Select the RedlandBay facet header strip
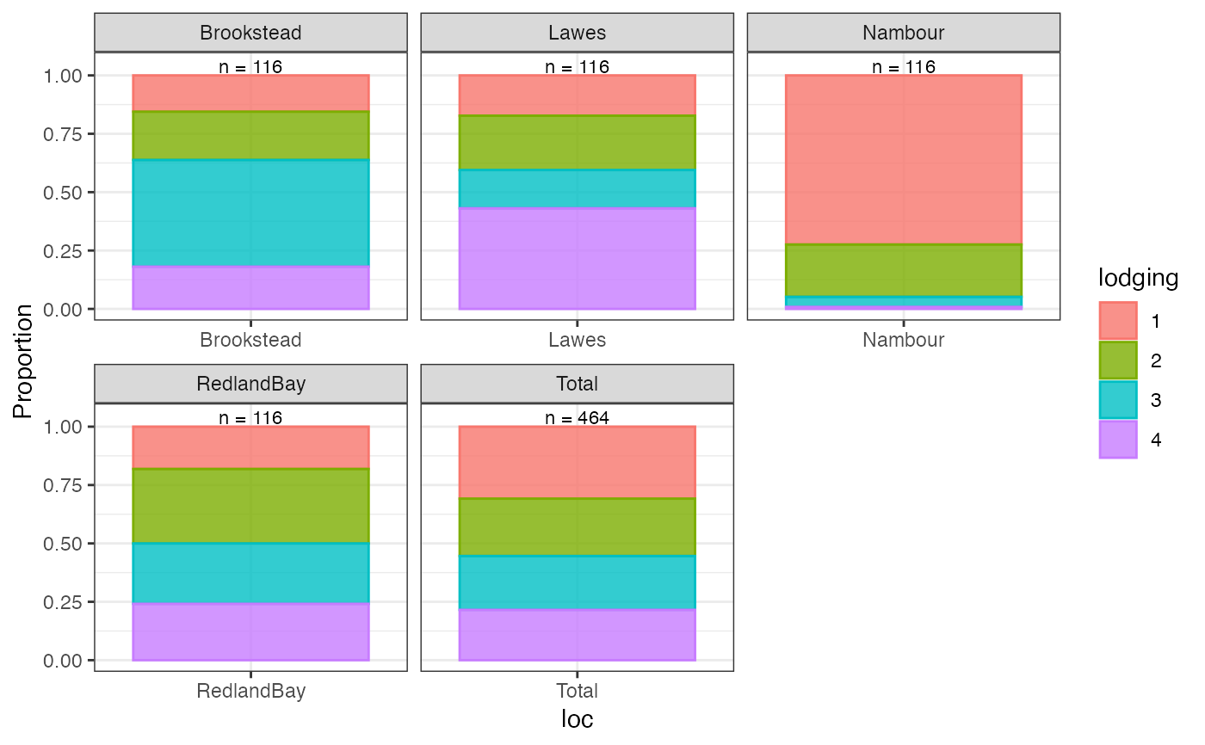Image resolution: width=1205 pixels, height=745 pixels. point(250,384)
